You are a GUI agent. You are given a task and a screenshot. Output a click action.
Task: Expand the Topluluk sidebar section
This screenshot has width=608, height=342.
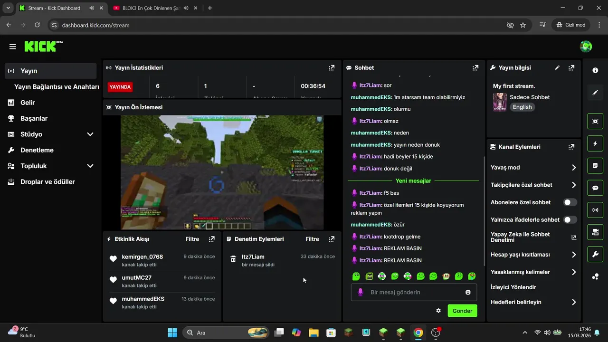[x=90, y=166]
